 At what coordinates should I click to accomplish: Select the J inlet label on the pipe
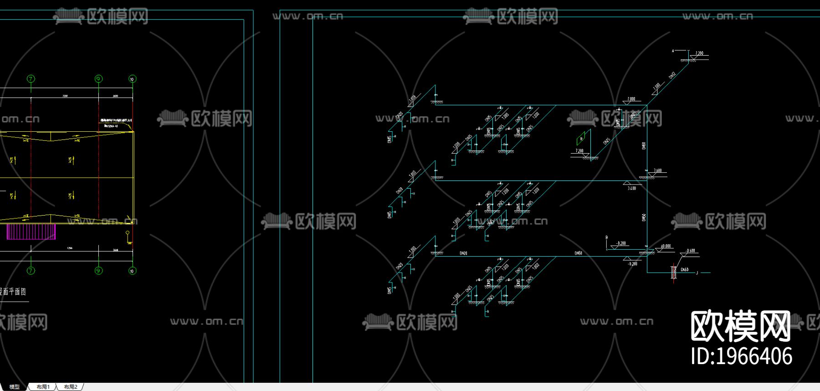coord(697,273)
